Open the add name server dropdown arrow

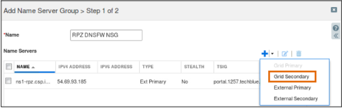tap(272, 54)
